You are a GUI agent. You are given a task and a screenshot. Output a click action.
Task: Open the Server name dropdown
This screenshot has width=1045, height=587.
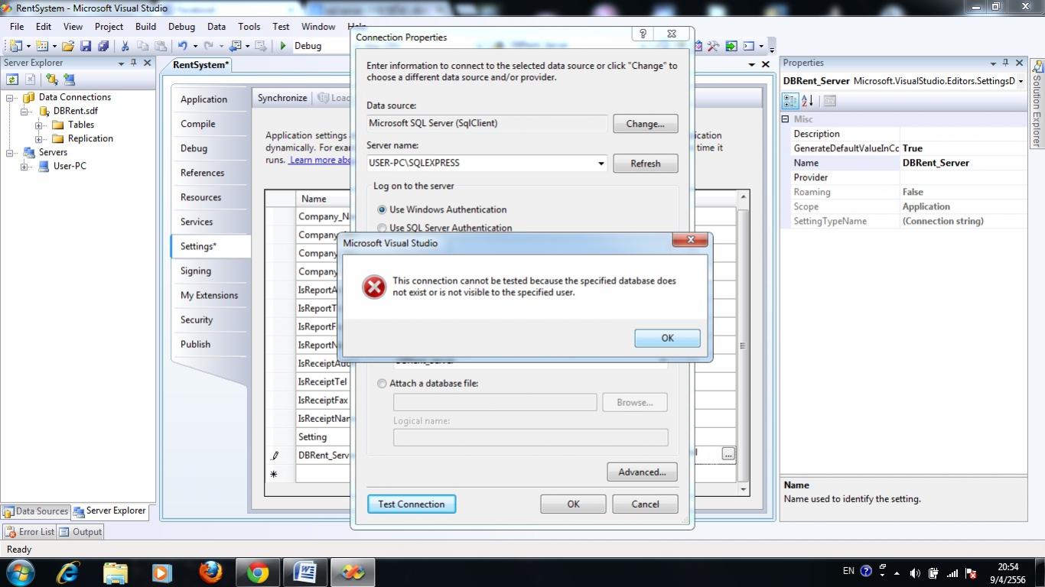tap(601, 164)
